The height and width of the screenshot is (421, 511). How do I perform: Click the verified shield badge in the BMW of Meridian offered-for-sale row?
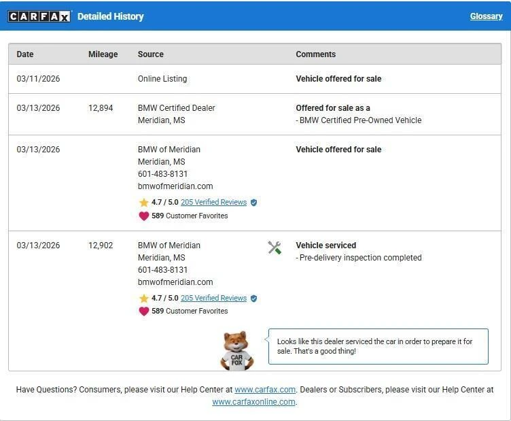click(x=253, y=203)
